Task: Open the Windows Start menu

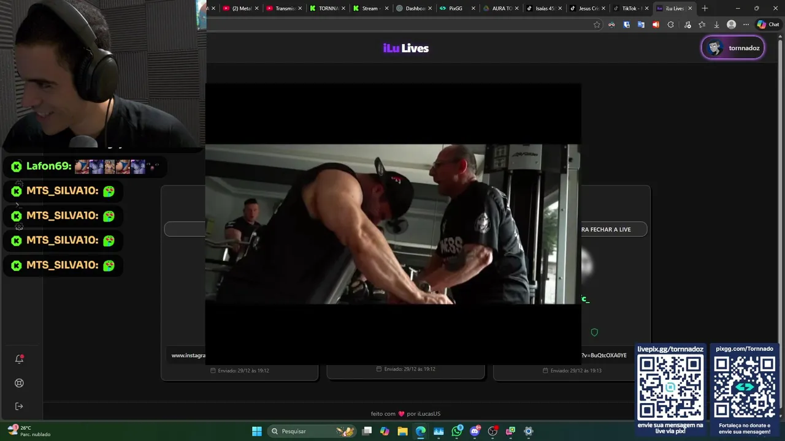Action: pyautogui.click(x=257, y=431)
